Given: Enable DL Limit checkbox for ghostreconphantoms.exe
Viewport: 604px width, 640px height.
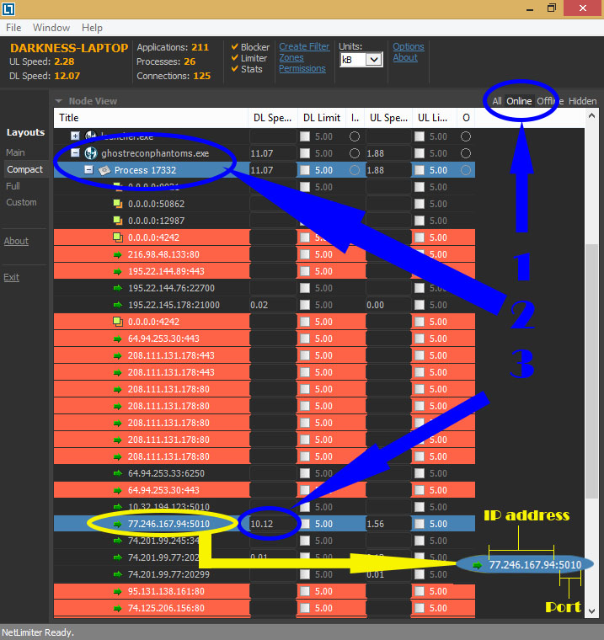Looking at the screenshot, I should (x=305, y=153).
